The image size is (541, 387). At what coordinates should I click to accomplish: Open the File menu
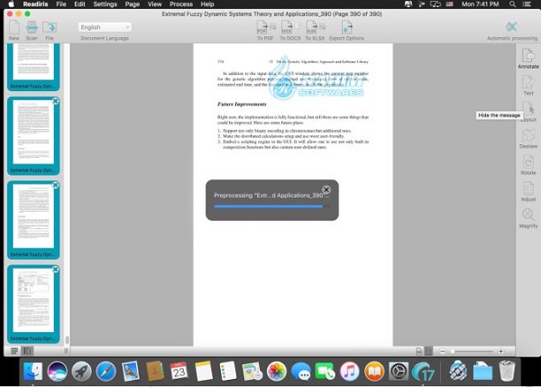[x=61, y=5]
